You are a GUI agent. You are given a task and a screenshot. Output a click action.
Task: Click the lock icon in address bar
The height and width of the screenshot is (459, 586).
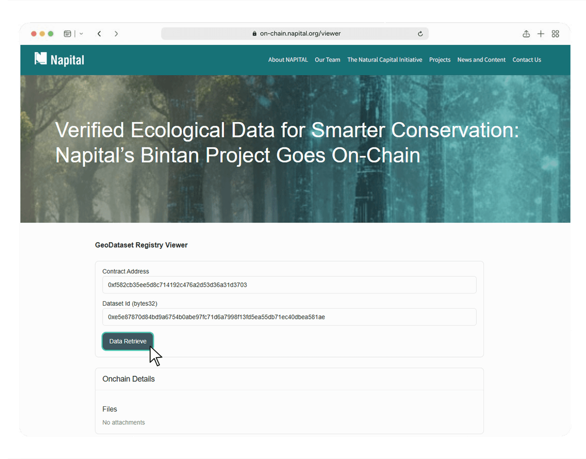[254, 34]
